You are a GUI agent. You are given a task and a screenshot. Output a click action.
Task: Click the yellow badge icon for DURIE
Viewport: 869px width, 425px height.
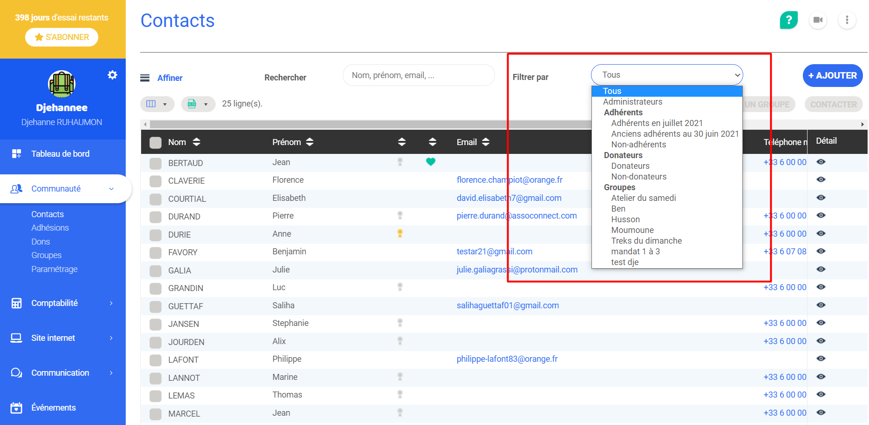coord(400,233)
